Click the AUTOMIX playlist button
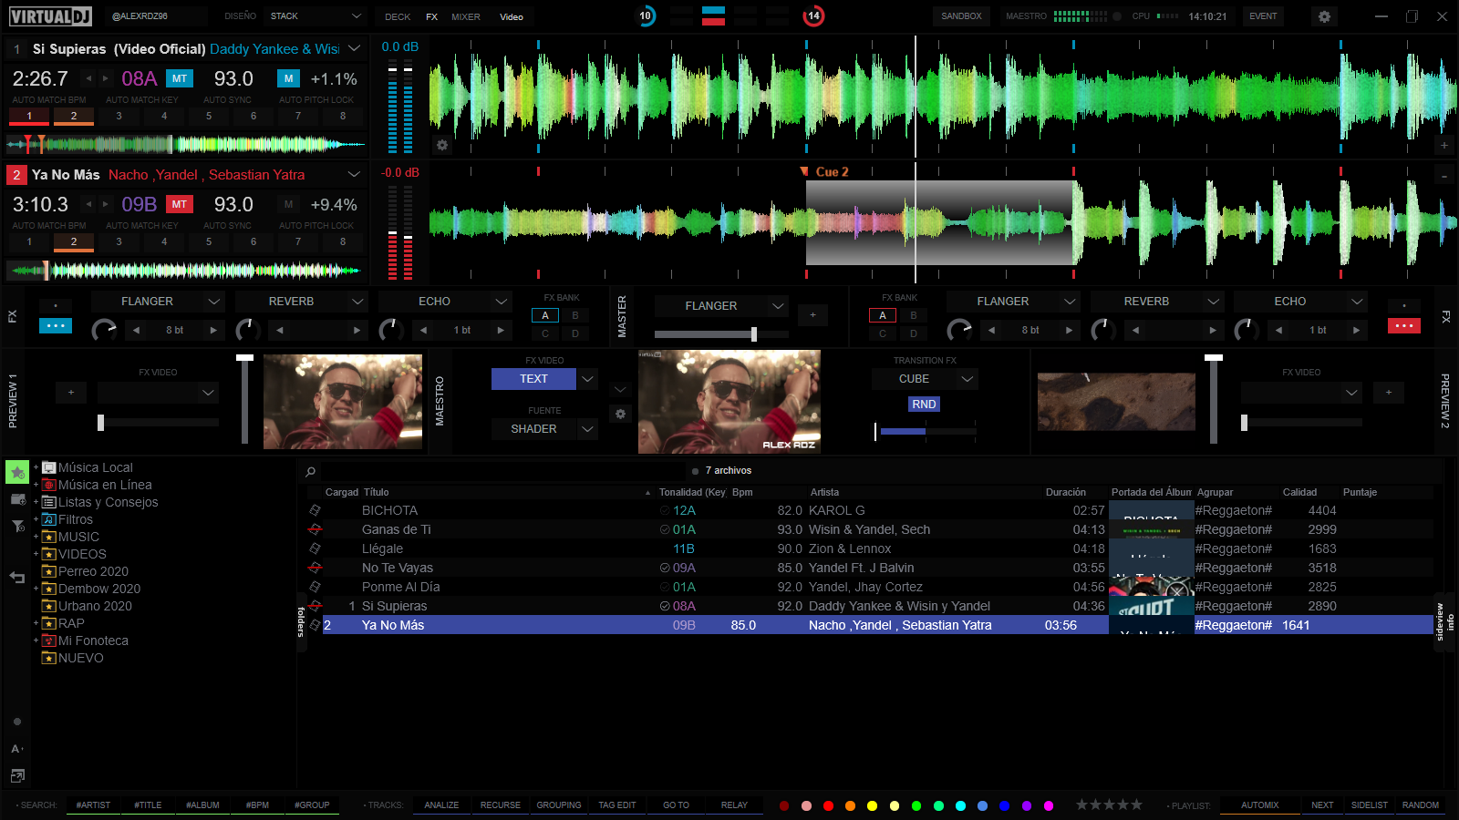The height and width of the screenshot is (820, 1459). [1259, 805]
